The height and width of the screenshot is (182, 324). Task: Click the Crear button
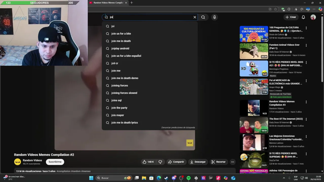[291, 17]
